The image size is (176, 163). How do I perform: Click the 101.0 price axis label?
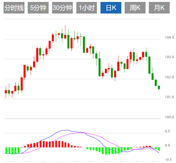(169, 97)
